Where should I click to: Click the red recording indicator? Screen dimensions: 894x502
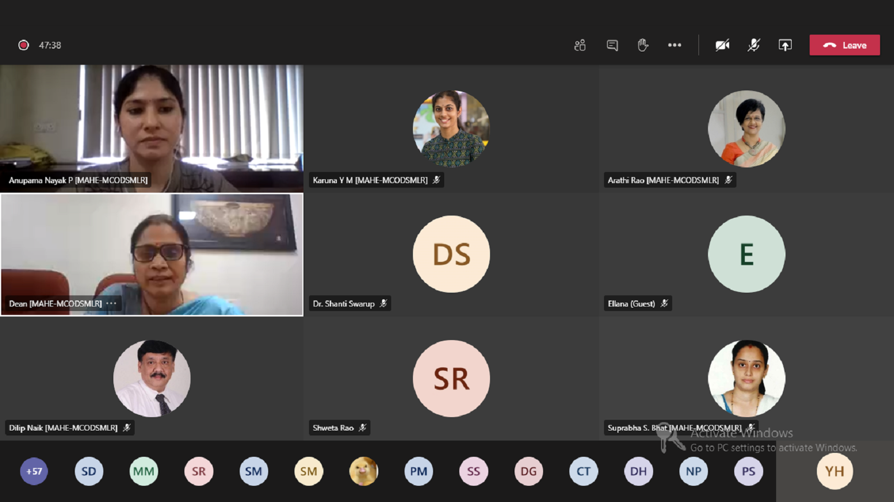23,45
